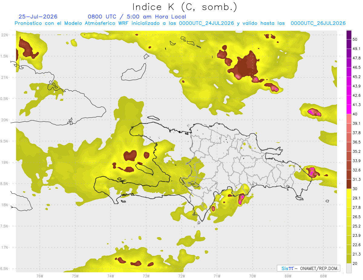
Task: Select the "69W" longitude label
Action: [288, 276]
